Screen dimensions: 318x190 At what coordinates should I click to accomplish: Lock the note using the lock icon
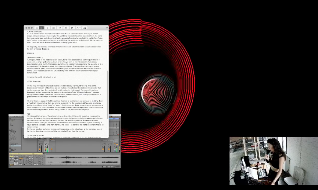(x=78, y=27)
